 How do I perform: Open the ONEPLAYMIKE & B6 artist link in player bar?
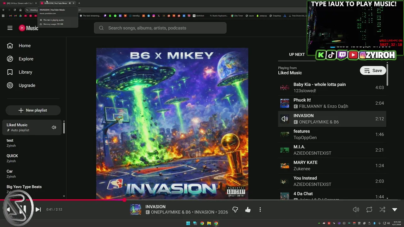click(x=171, y=212)
